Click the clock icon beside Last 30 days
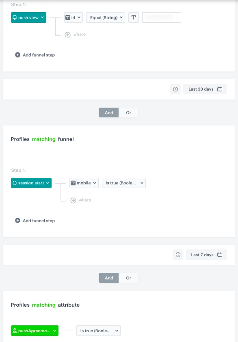The height and width of the screenshot is (342, 238). pyautogui.click(x=175, y=89)
